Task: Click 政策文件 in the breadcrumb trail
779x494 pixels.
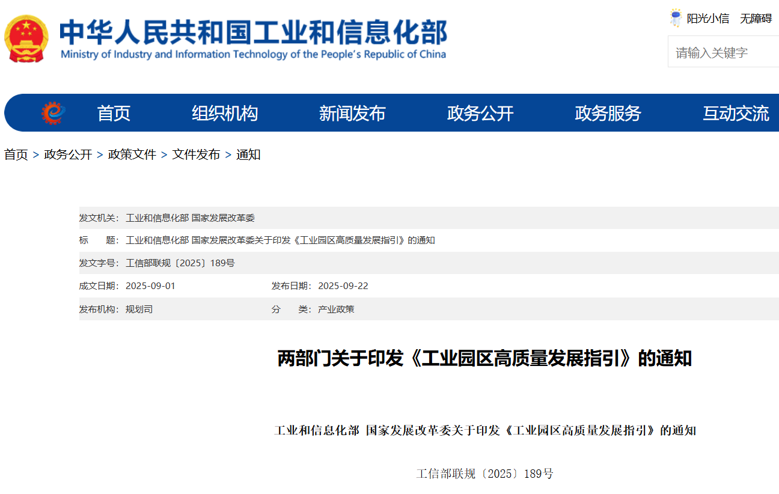Action: point(132,154)
